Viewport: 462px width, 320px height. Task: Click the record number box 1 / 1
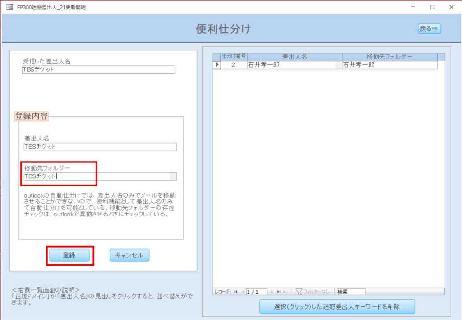[x=257, y=292]
